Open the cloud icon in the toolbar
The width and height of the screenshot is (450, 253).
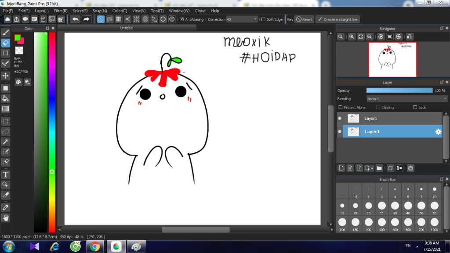[x=7, y=19]
